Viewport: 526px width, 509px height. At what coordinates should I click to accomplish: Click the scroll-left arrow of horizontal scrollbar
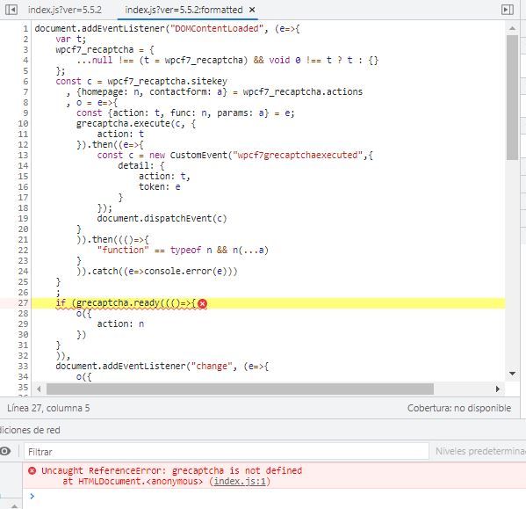39,389
